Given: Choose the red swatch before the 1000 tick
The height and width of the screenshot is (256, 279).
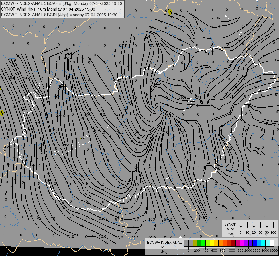Looking at the screenshot, I should click(x=229, y=243).
